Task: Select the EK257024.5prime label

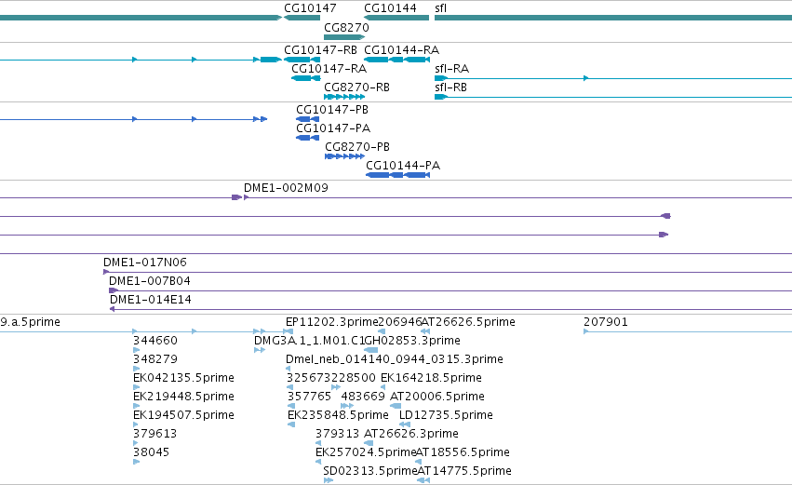Action: click(366, 452)
